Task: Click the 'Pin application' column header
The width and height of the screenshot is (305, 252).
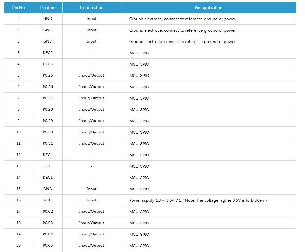Action: point(208,7)
